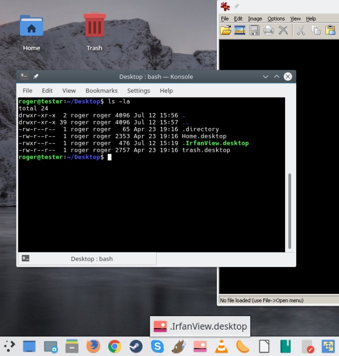Click the Paste clipboard icon

pos(330,30)
